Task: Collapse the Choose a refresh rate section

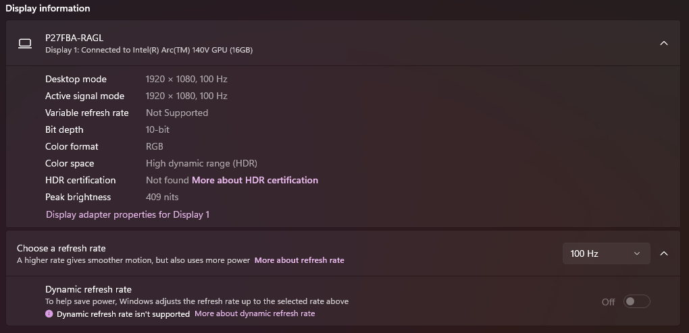Action: (x=663, y=253)
